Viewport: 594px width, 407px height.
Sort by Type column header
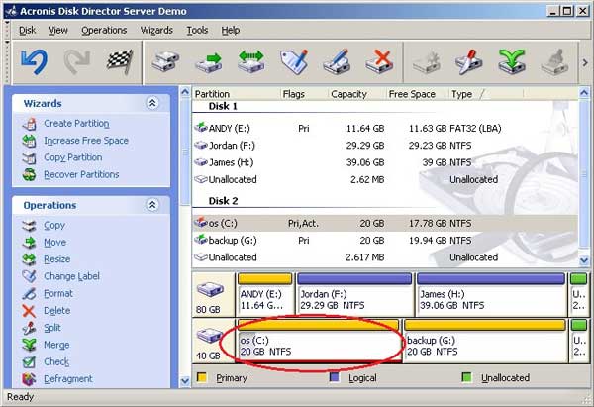pos(486,94)
